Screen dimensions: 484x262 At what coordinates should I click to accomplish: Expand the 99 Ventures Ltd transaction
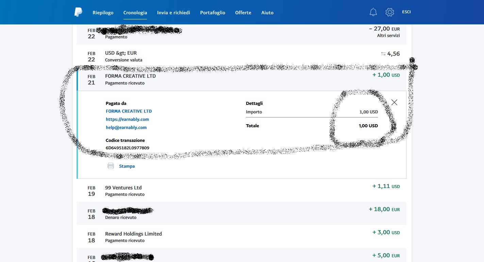pyautogui.click(x=241, y=190)
